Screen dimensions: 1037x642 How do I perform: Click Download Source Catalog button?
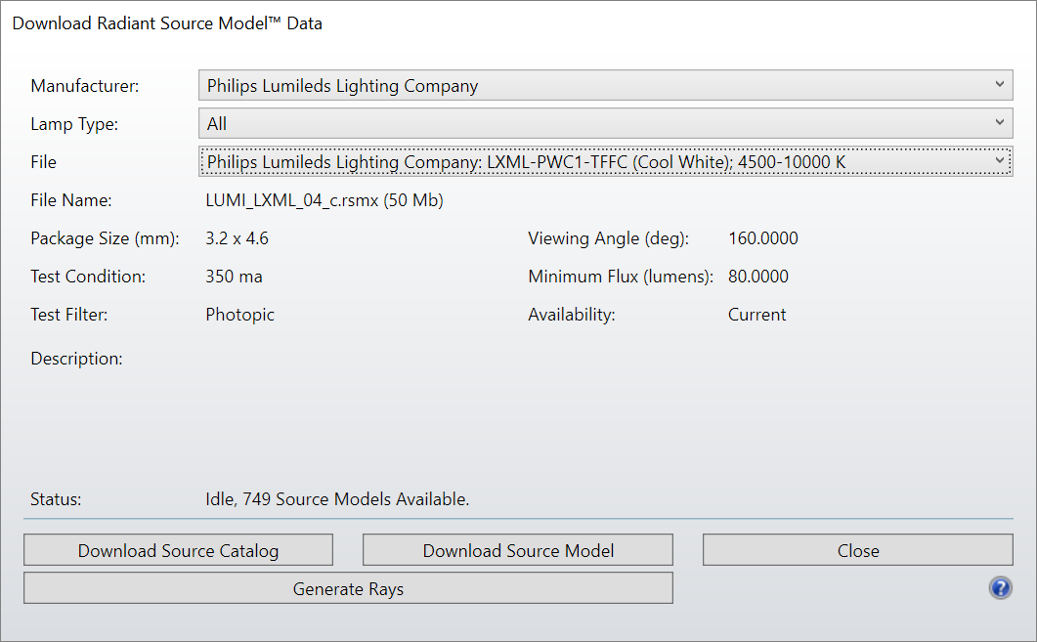(178, 550)
